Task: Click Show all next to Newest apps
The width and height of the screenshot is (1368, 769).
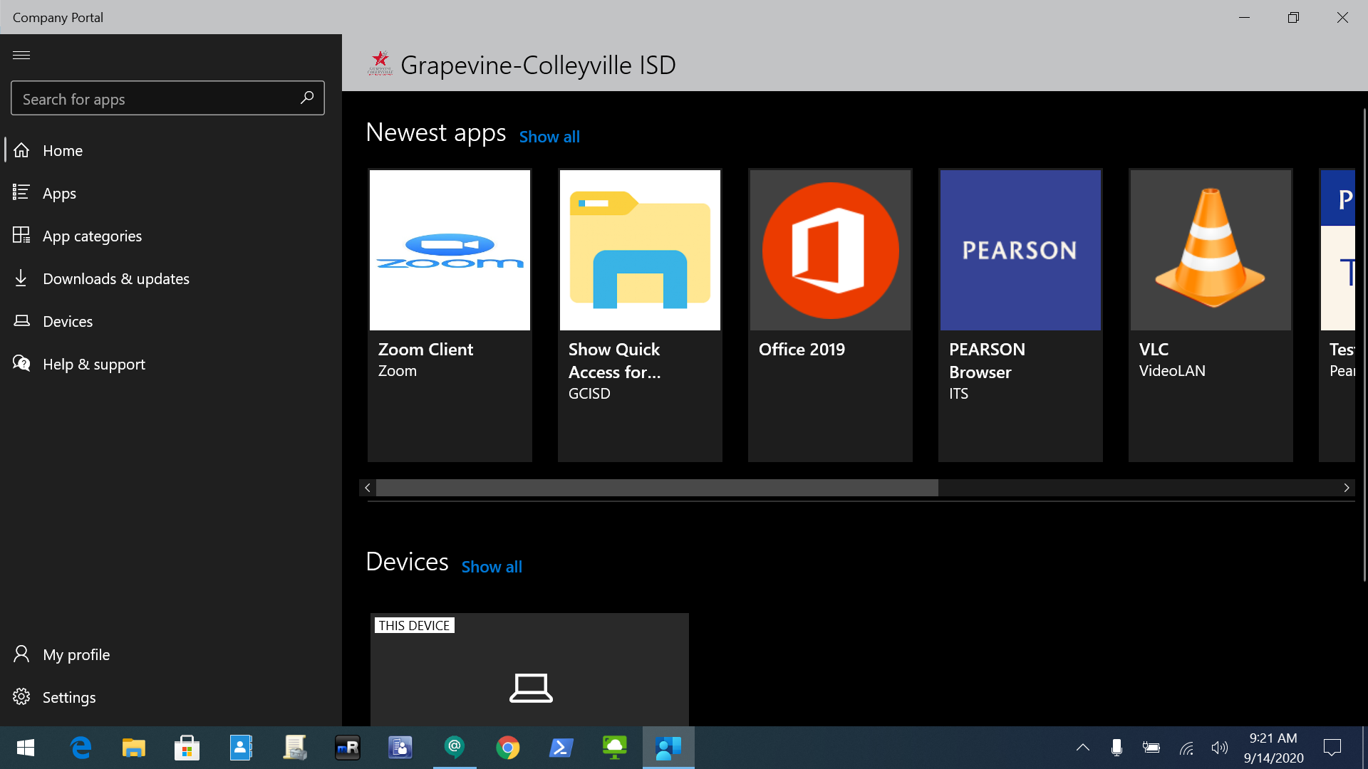Action: click(549, 137)
